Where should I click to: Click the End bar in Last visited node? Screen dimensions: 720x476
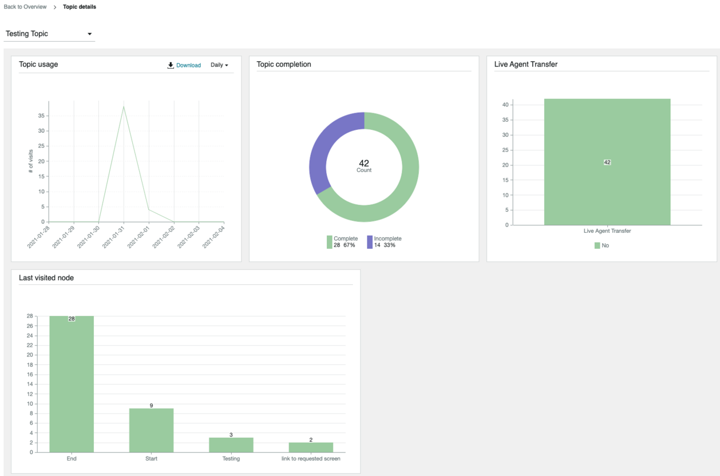click(72, 384)
